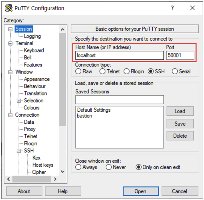The image size is (204, 200).
Task: Select the Proxy category in tree
Action: click(30, 129)
